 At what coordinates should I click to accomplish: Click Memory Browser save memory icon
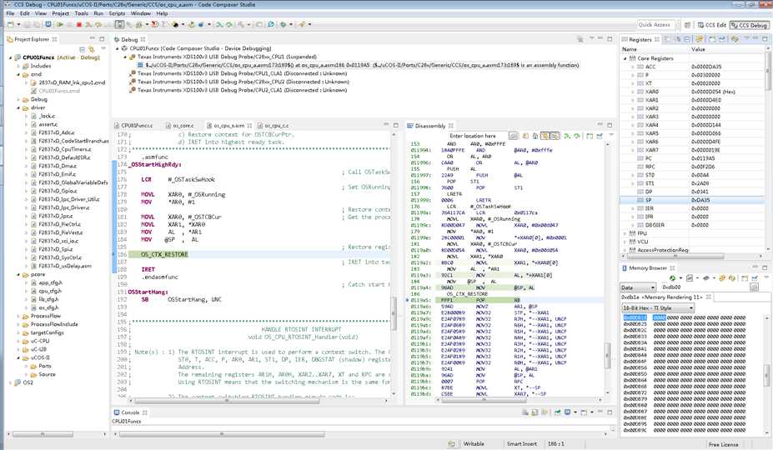pyautogui.click(x=690, y=278)
